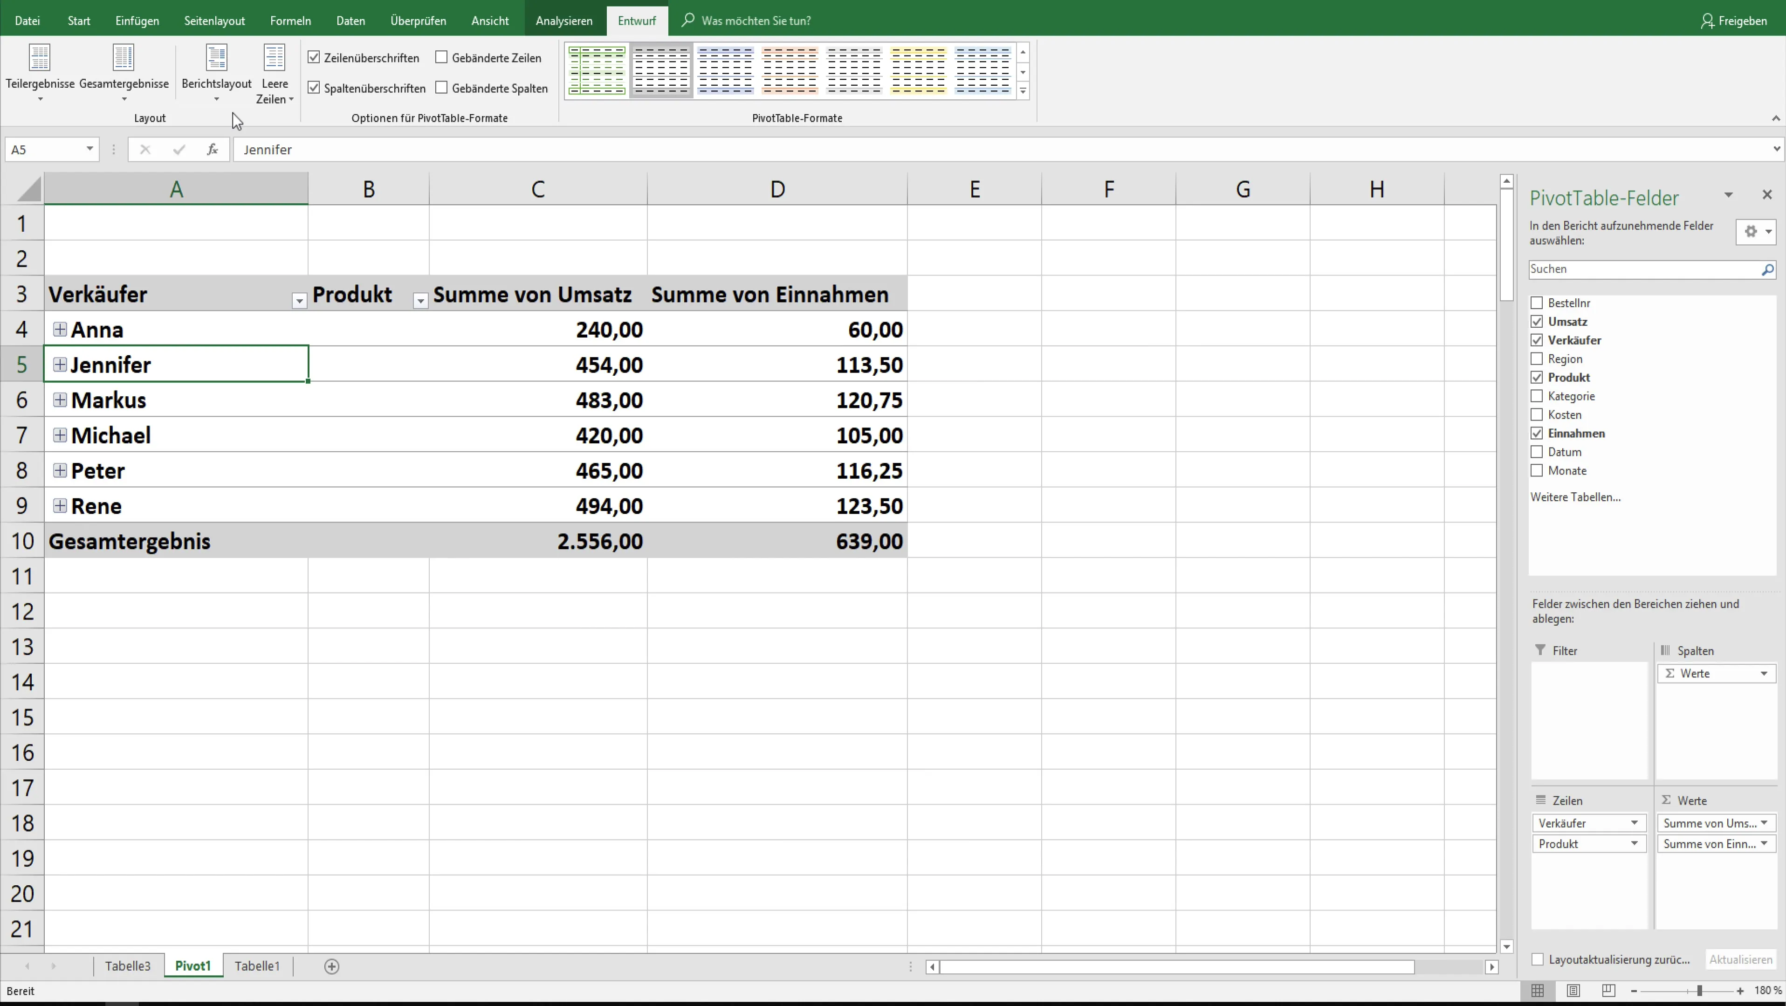This screenshot has width=1786, height=1006.
Task: Switch to the Einfügen ribbon tab
Action: point(137,21)
